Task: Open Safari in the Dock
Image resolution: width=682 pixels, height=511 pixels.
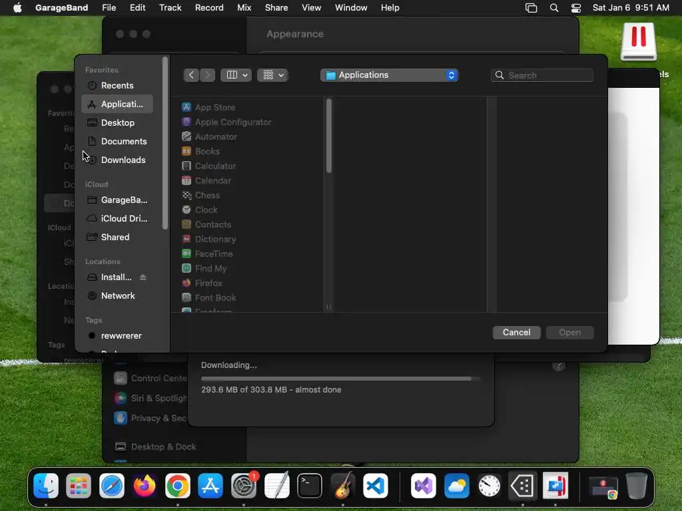Action: point(112,485)
